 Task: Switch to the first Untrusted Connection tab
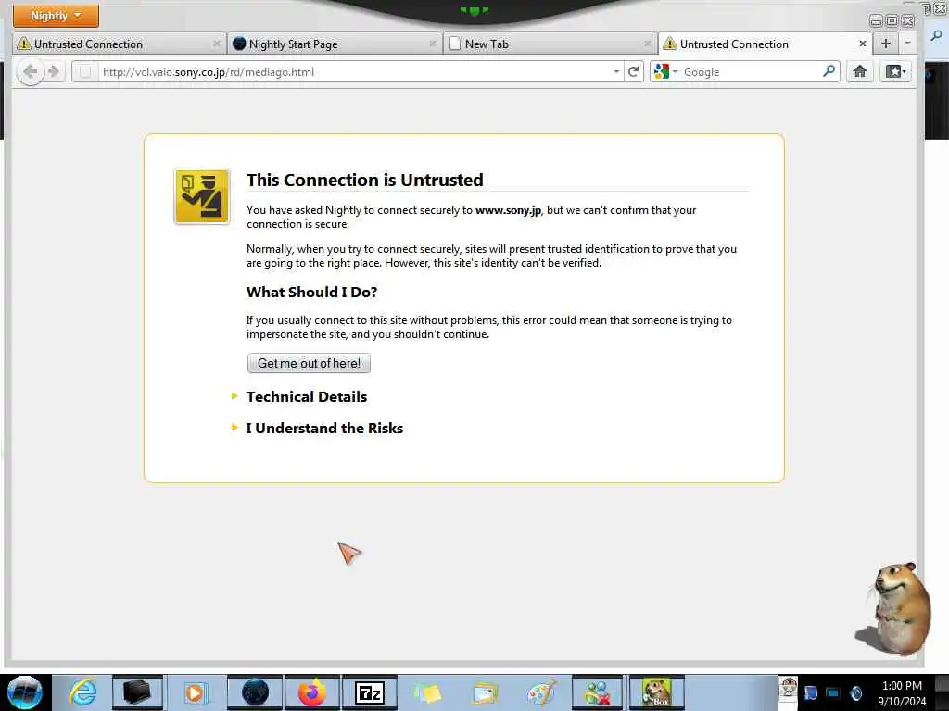pyautogui.click(x=119, y=44)
